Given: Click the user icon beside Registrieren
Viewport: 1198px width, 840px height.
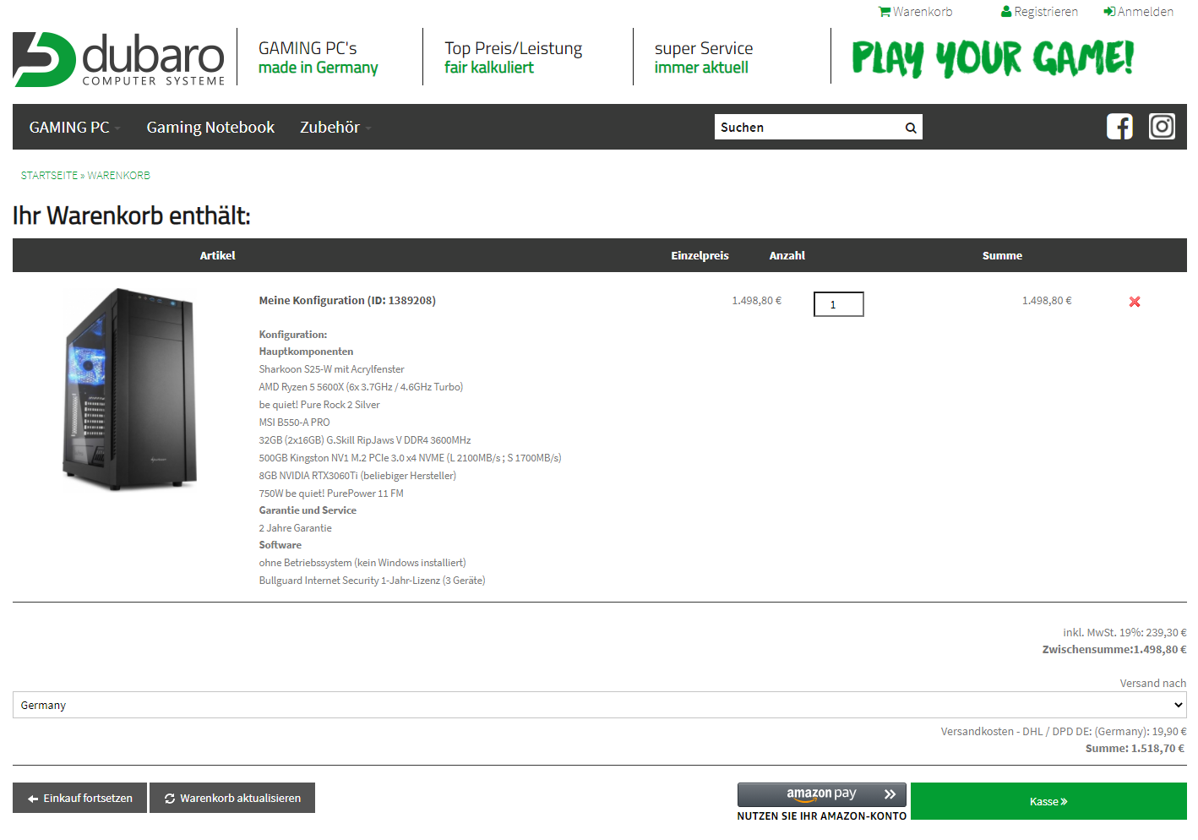Looking at the screenshot, I should [x=1006, y=12].
